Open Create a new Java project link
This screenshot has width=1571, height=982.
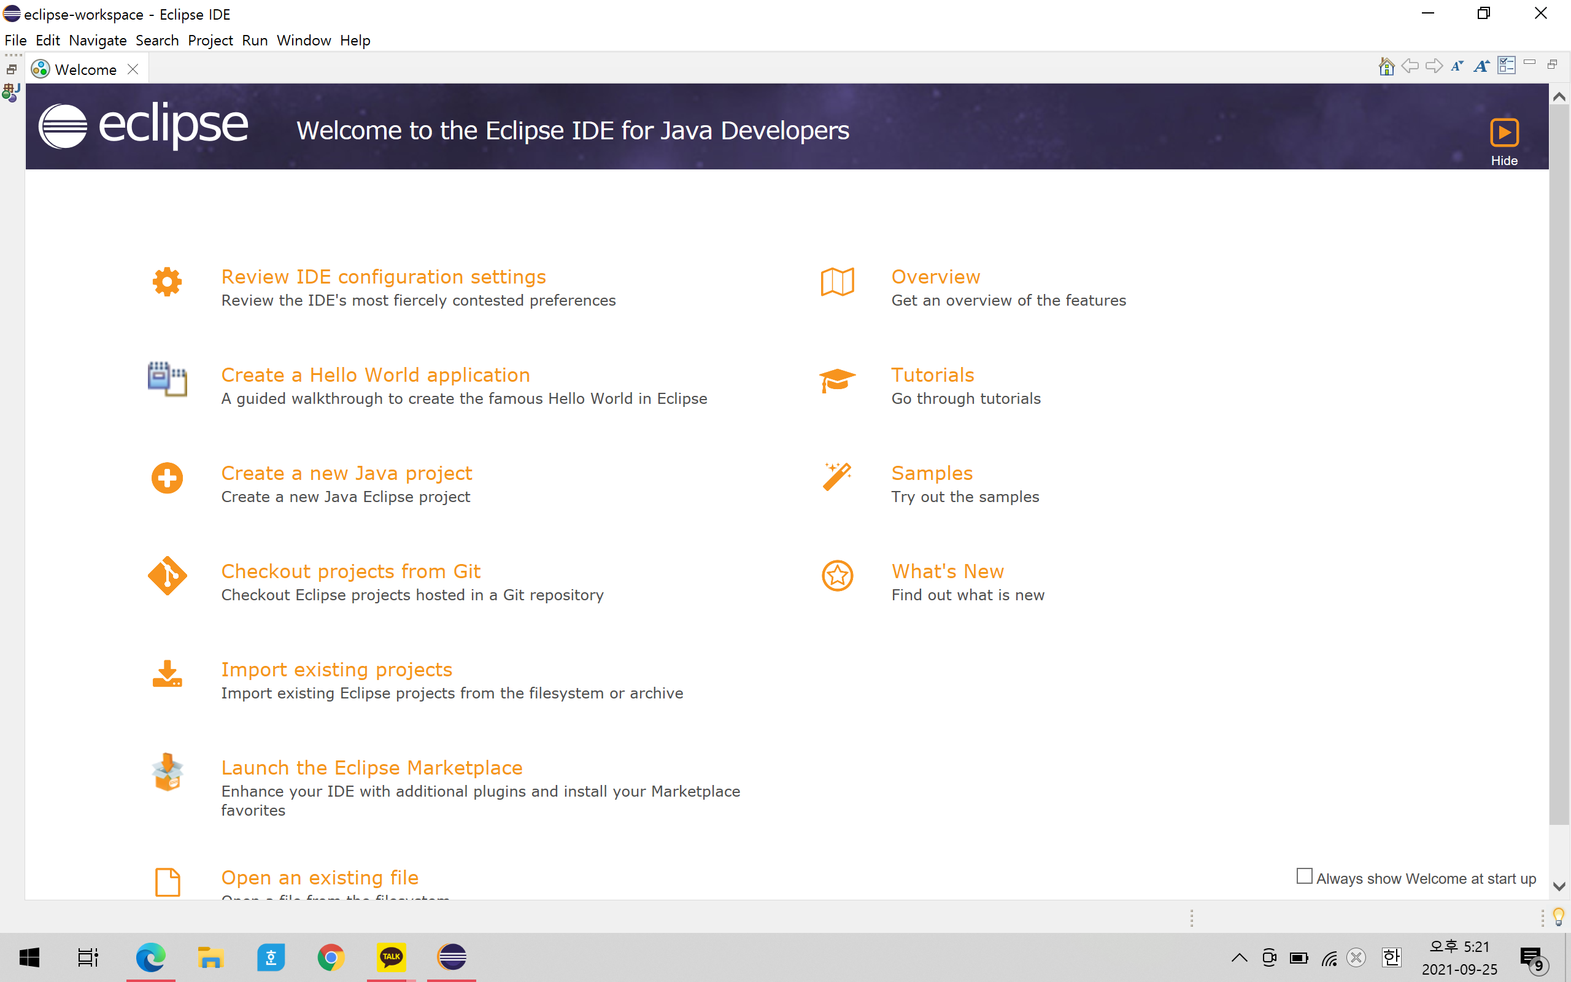click(x=347, y=473)
